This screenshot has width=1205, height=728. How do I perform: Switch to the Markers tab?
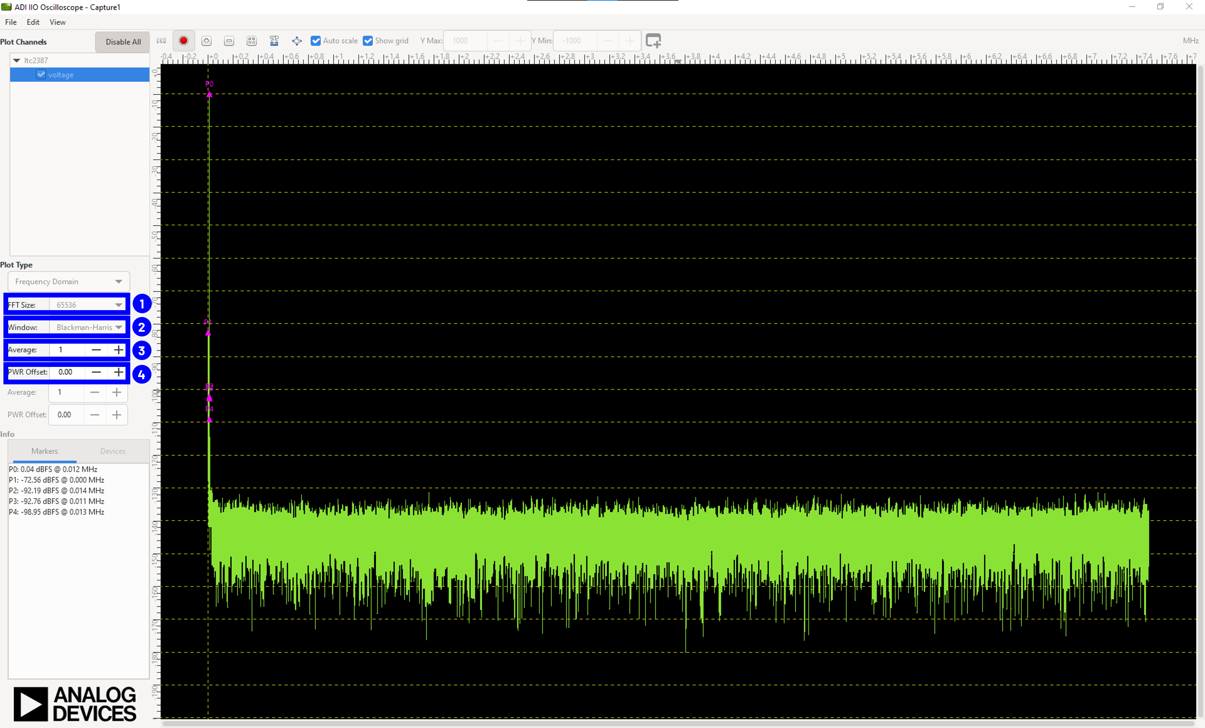click(x=44, y=451)
